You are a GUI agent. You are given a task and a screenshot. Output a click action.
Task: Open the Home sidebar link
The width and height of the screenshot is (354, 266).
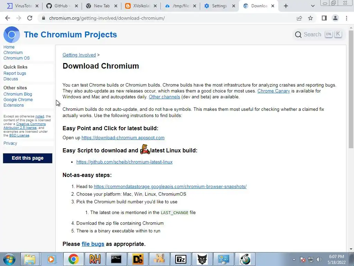pos(9,47)
